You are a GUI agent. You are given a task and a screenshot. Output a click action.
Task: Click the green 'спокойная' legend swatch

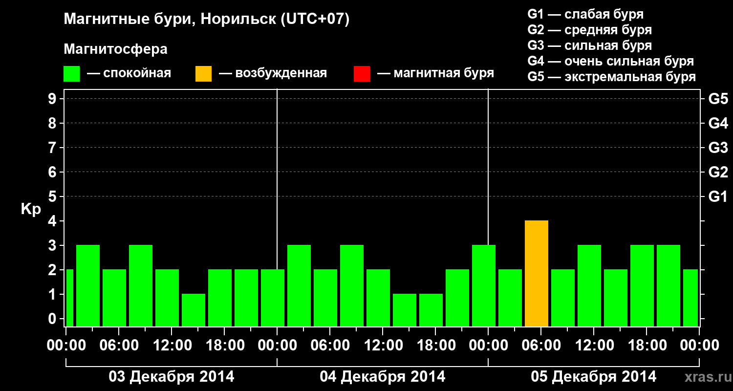pyautogui.click(x=72, y=74)
